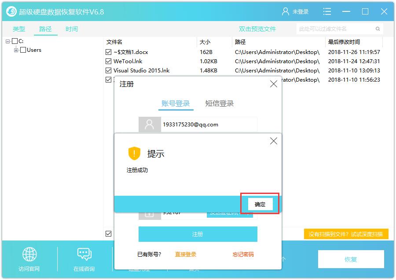Close the 注册 registration dialog with X
This screenshot has height=280, width=396.
click(273, 84)
